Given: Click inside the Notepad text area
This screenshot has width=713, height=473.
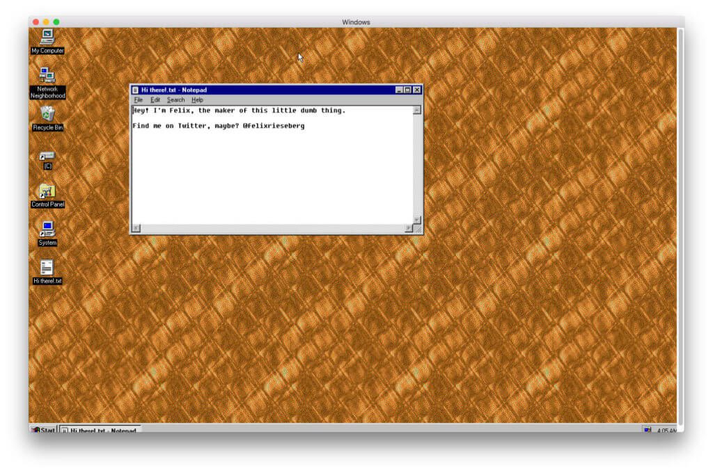Looking at the screenshot, I should [x=272, y=174].
